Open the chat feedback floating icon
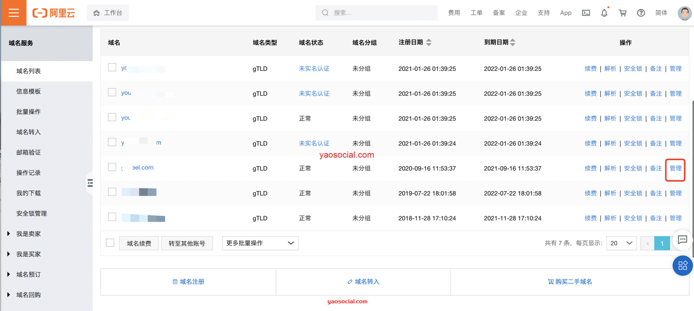The width and height of the screenshot is (694, 311). (x=682, y=240)
